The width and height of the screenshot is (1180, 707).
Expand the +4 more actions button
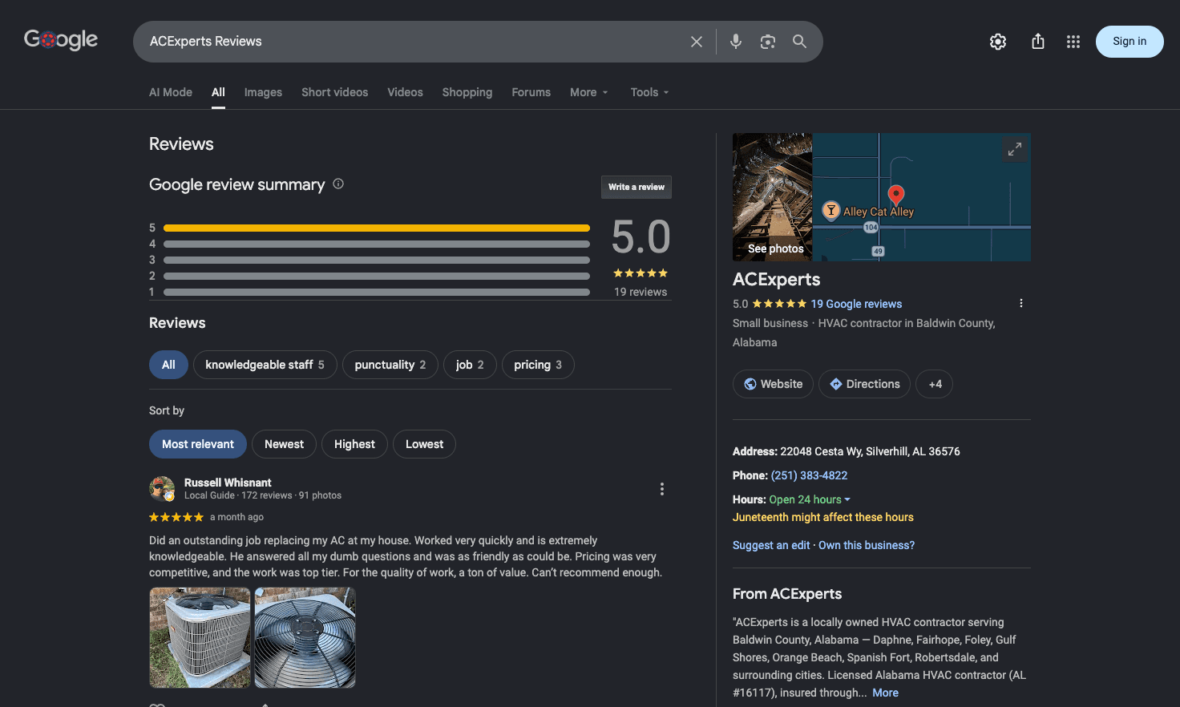935,384
